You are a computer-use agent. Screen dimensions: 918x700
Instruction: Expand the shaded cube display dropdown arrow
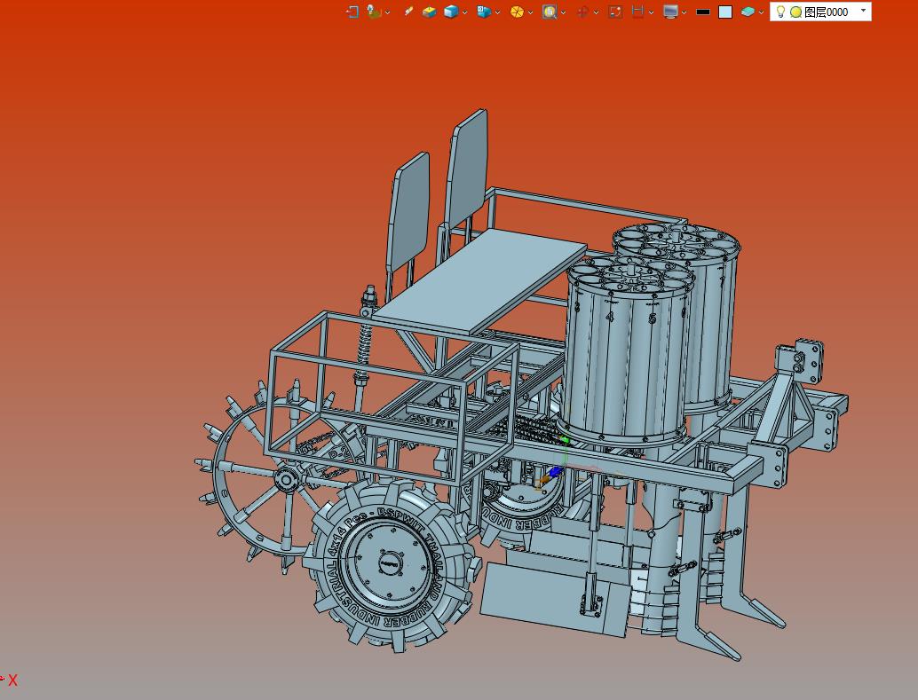465,12
